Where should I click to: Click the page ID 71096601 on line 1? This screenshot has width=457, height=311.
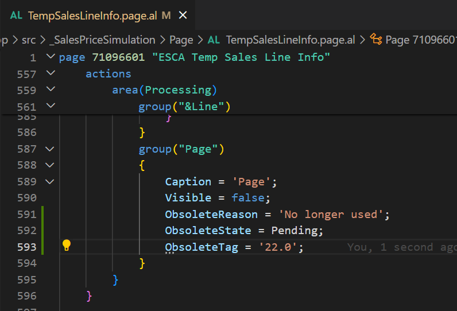point(118,57)
